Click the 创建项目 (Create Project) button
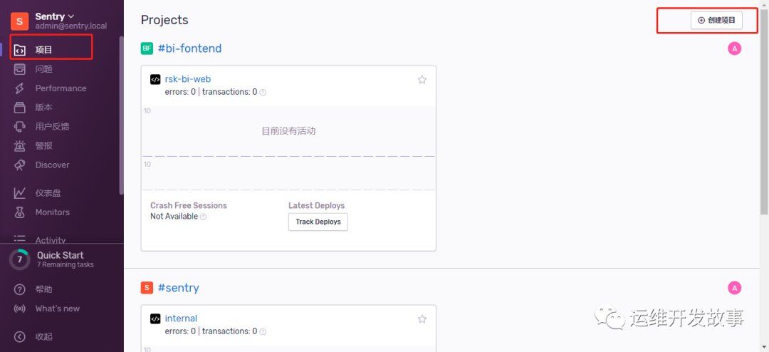This screenshot has height=352, width=769. (716, 21)
